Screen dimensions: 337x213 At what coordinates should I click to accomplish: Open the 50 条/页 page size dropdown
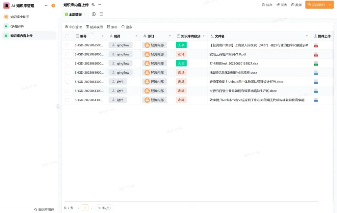coord(105,208)
